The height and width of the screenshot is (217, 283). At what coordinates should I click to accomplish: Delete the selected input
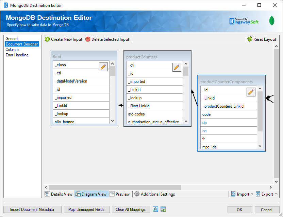(x=107, y=39)
